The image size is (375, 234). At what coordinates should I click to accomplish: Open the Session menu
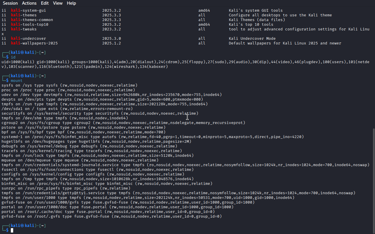tap(10, 3)
